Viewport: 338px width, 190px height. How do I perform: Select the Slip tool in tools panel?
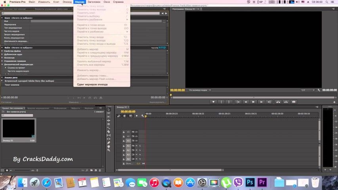point(109,135)
